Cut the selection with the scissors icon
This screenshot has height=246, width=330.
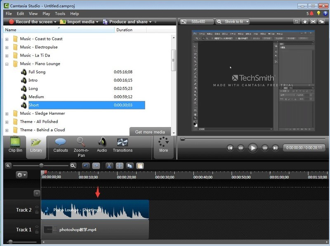click(x=109, y=166)
